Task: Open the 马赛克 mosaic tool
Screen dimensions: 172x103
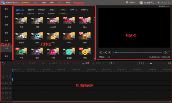Action: point(53,63)
